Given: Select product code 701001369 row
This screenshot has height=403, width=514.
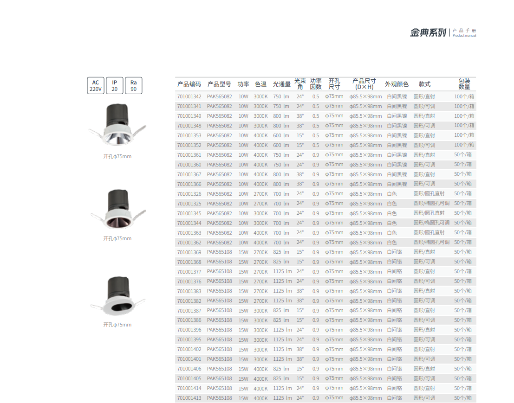Looking at the screenshot, I should 189,252.
